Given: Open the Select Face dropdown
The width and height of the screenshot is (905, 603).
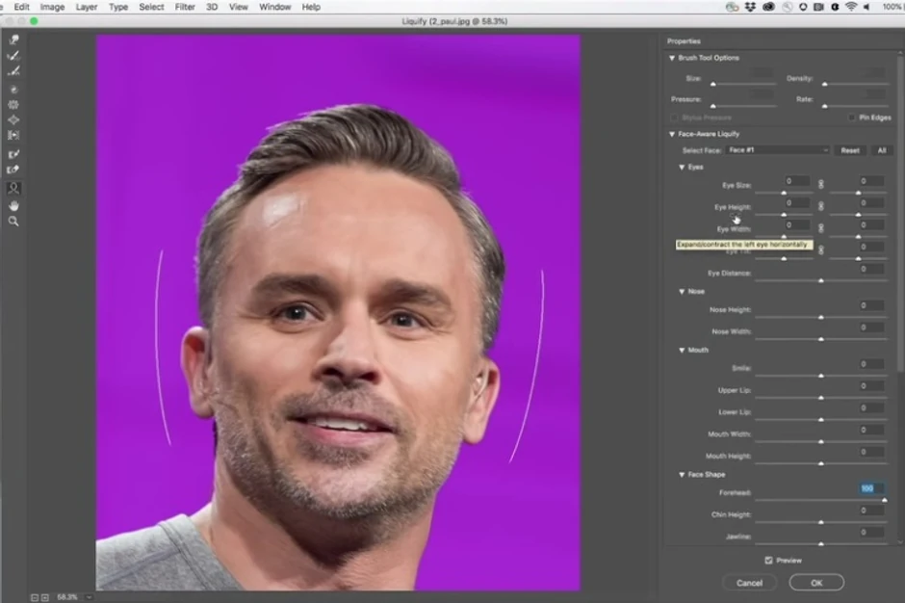Looking at the screenshot, I should click(778, 150).
